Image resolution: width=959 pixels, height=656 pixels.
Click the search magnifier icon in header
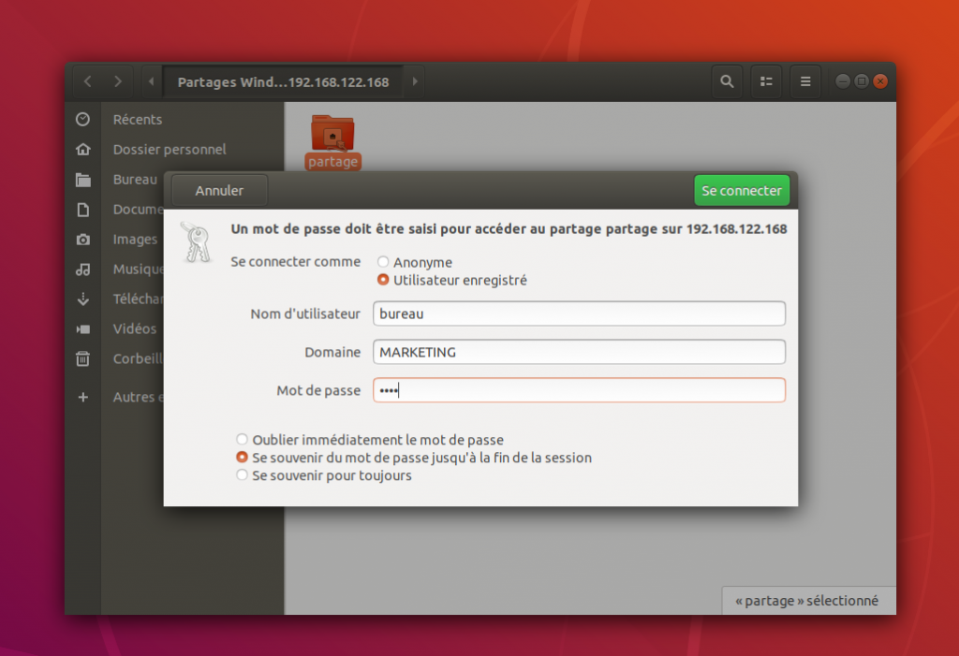pos(726,81)
